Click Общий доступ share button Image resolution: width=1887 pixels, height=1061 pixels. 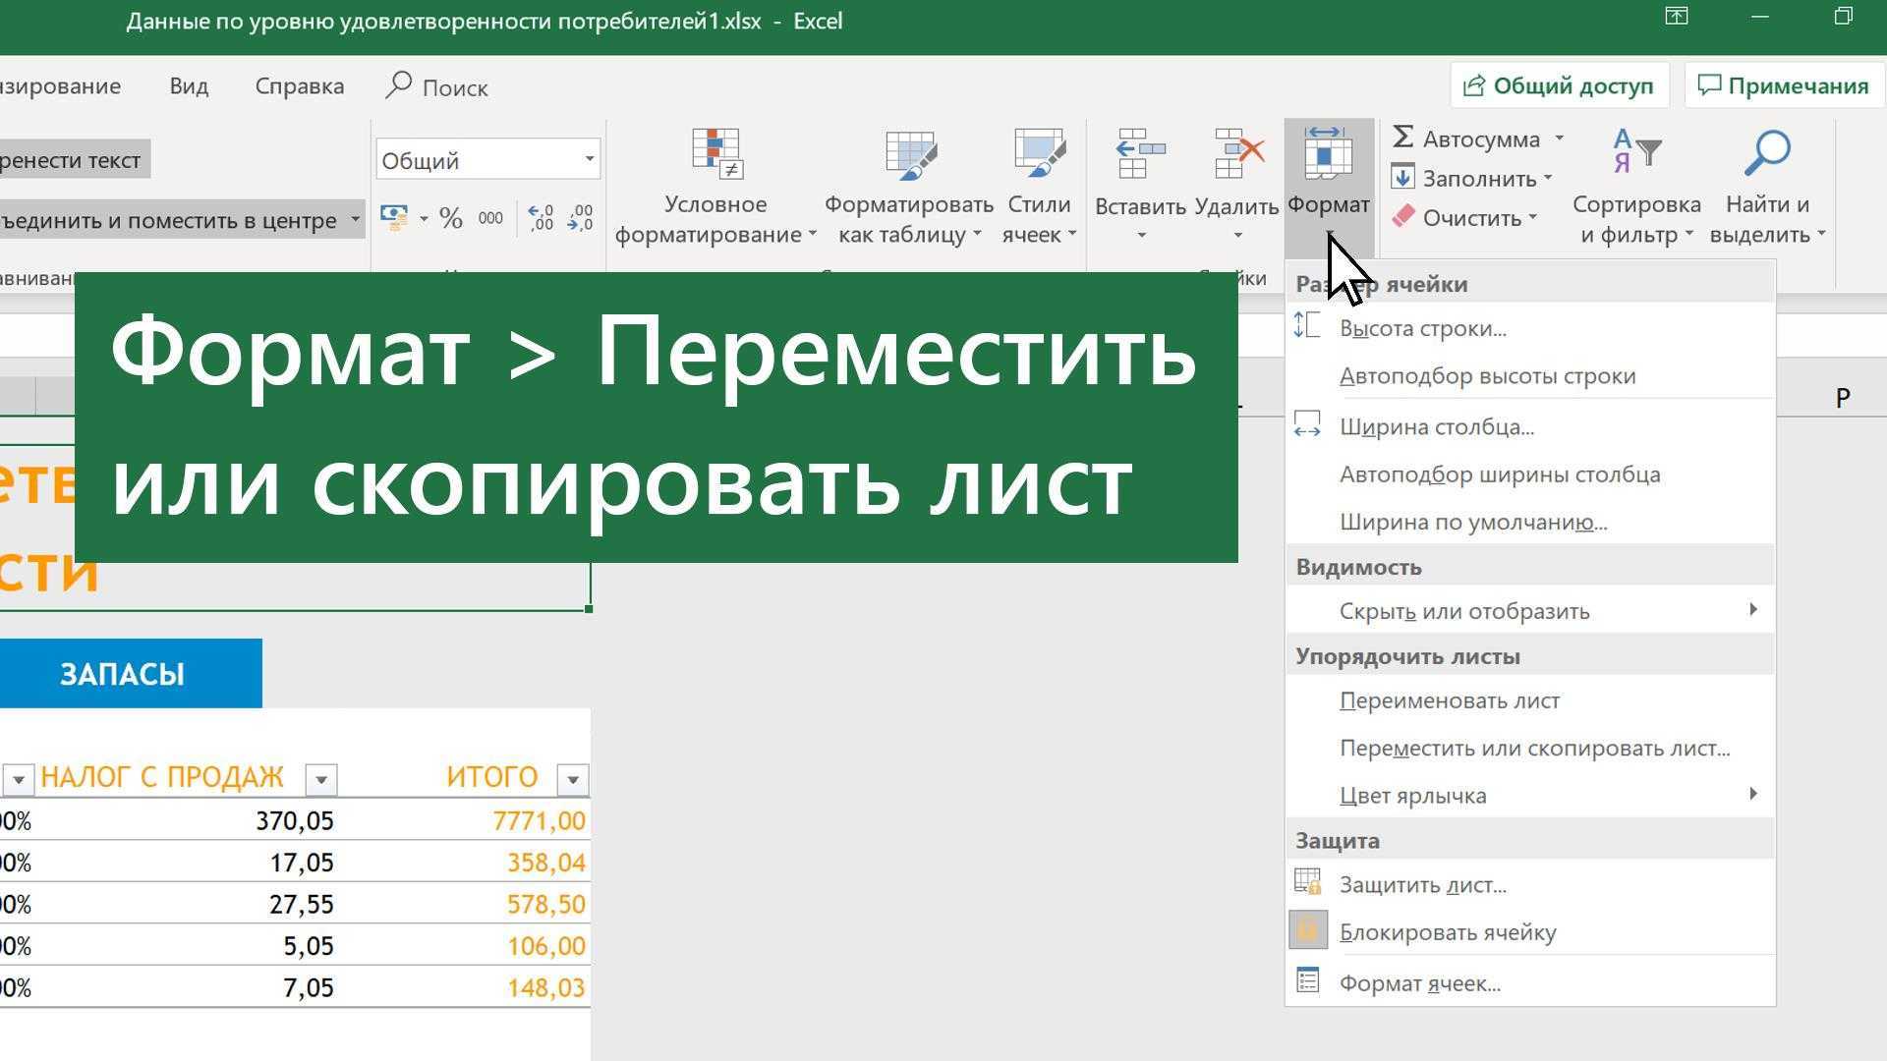click(x=1559, y=85)
